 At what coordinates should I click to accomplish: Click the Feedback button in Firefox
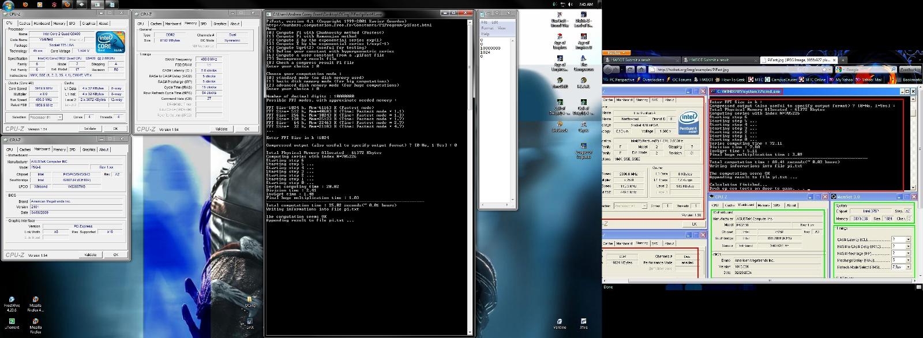[910, 70]
